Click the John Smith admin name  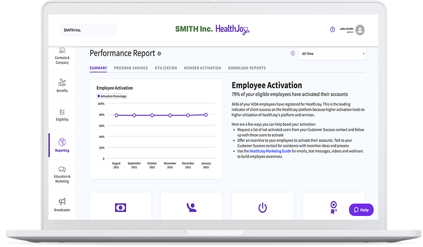pyautogui.click(x=346, y=30)
